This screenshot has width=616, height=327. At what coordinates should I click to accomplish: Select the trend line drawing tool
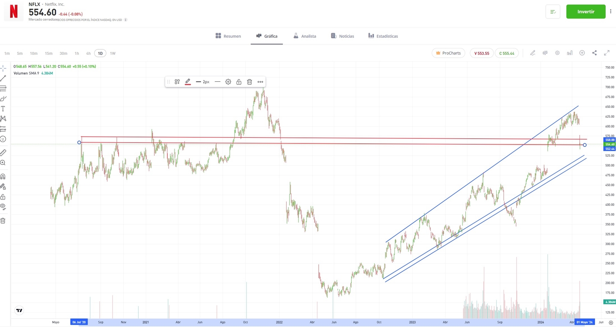coord(3,78)
